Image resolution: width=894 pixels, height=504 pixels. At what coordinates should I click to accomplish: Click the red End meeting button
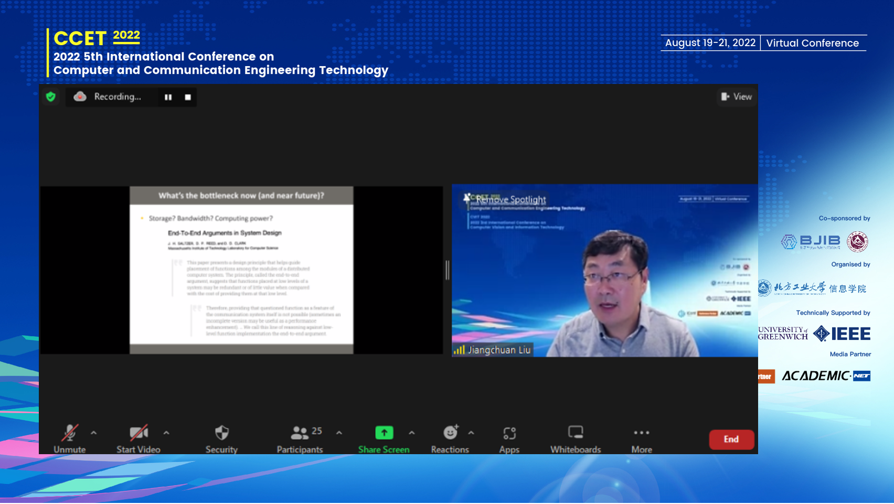pos(731,439)
